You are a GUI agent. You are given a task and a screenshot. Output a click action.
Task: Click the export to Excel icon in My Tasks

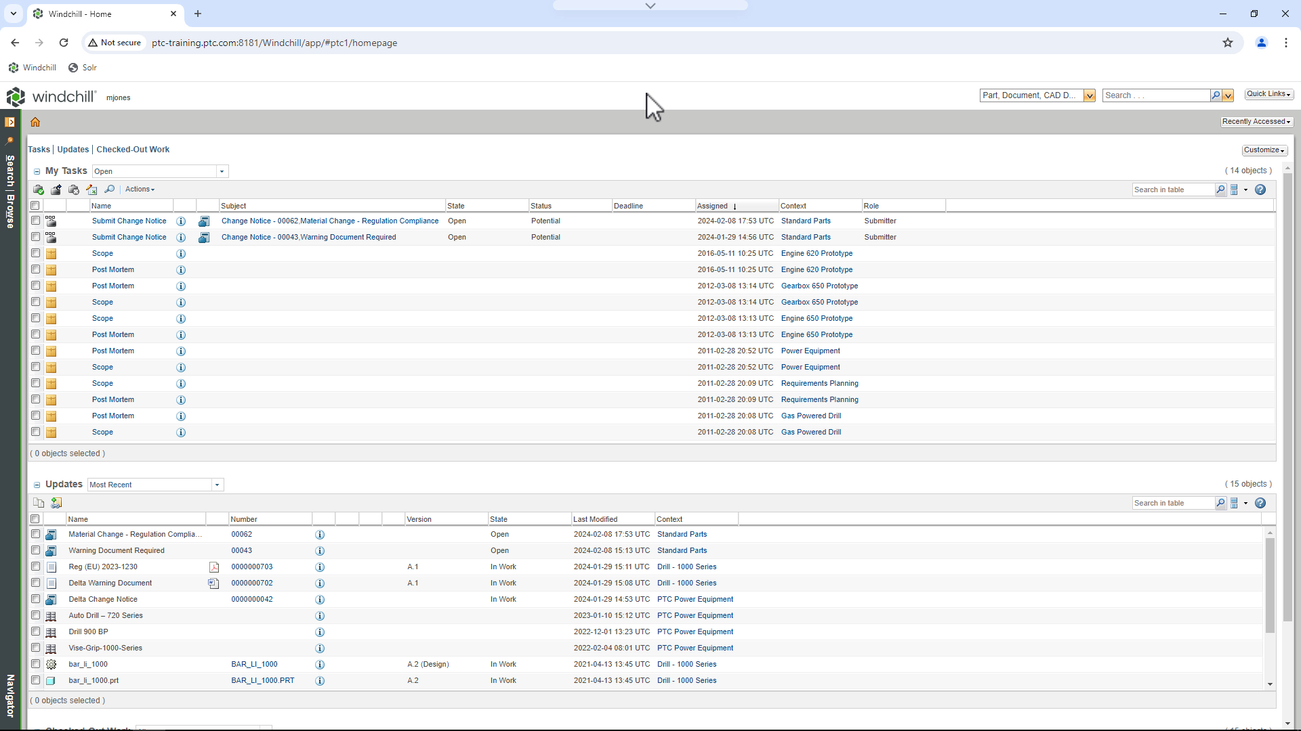(91, 190)
